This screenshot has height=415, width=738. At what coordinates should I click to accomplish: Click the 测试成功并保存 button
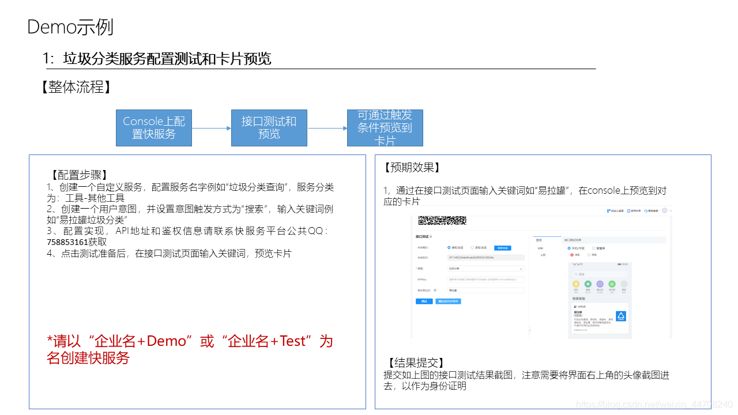tap(448, 301)
